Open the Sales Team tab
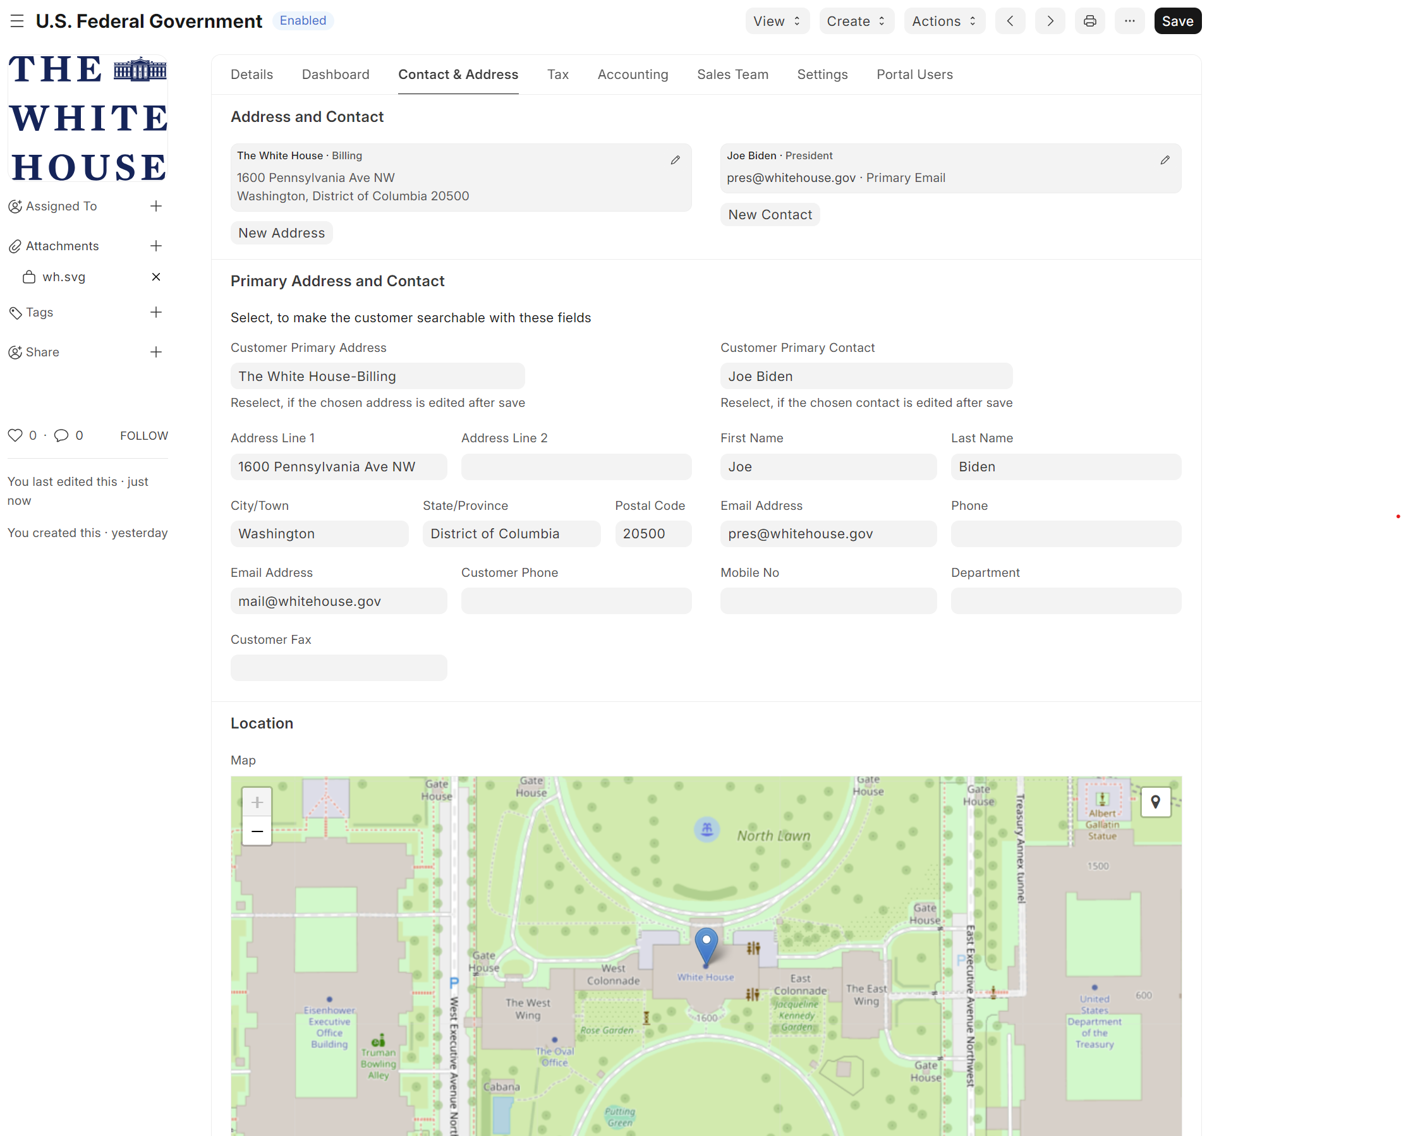This screenshot has width=1401, height=1136. [732, 75]
